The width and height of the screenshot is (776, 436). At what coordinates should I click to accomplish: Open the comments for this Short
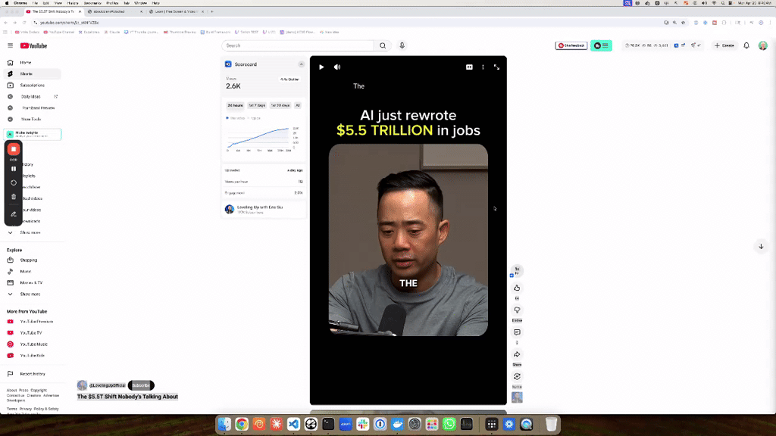[517, 332]
